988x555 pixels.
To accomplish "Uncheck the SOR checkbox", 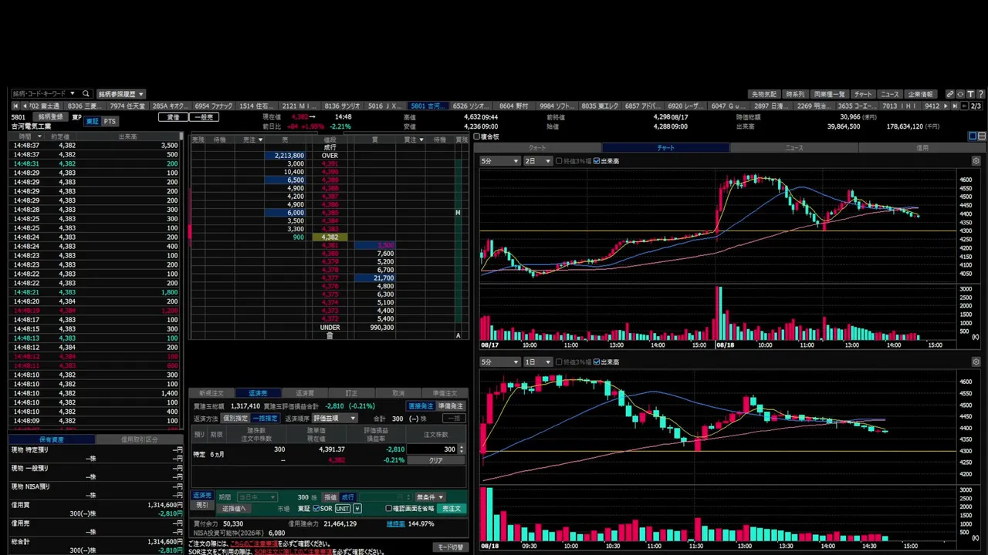I will tap(316, 509).
